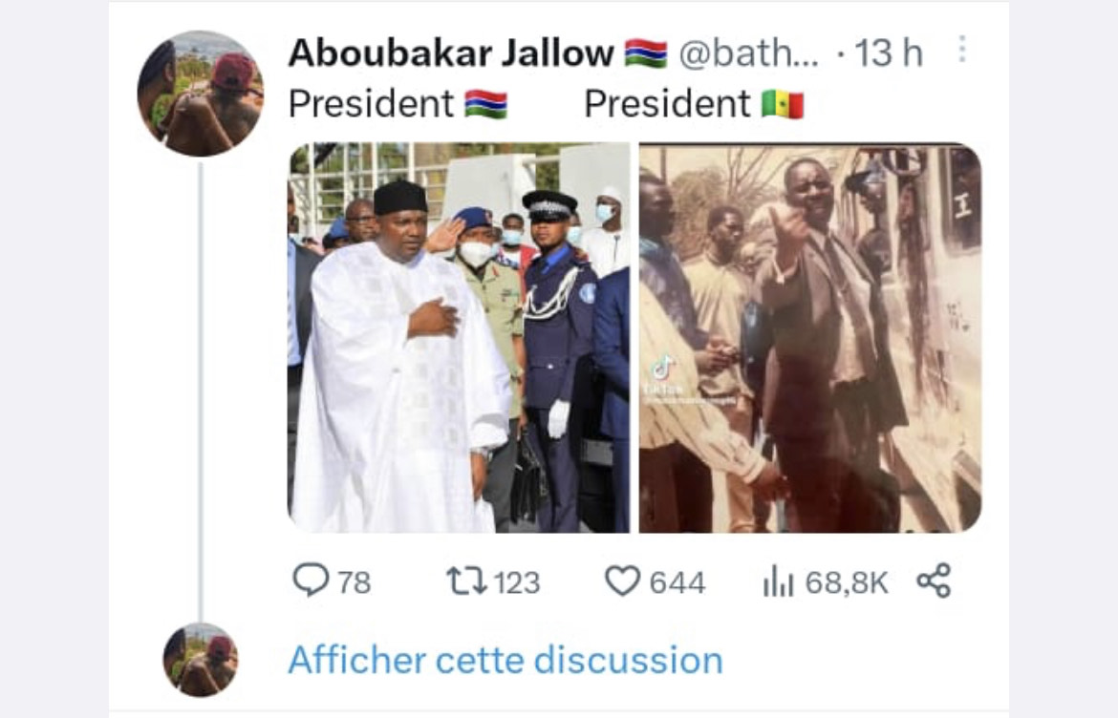Open the three-dot more options menu
The image size is (1118, 718).
(x=961, y=51)
